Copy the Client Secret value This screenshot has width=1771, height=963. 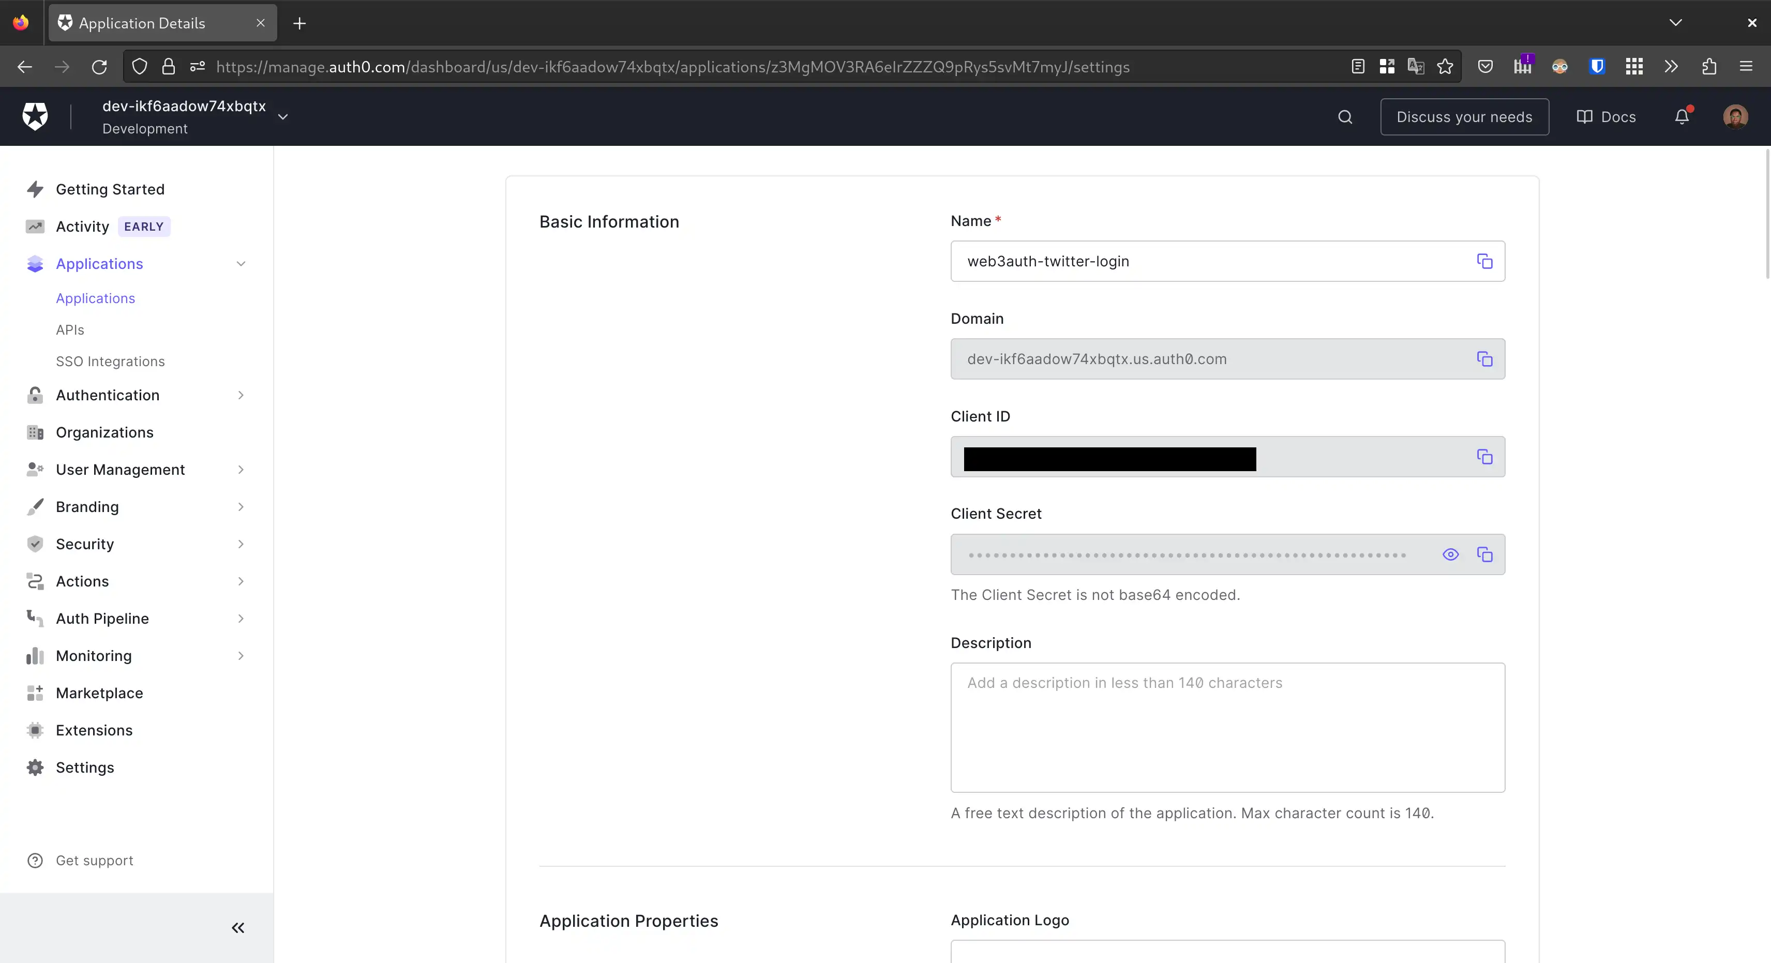(x=1484, y=554)
